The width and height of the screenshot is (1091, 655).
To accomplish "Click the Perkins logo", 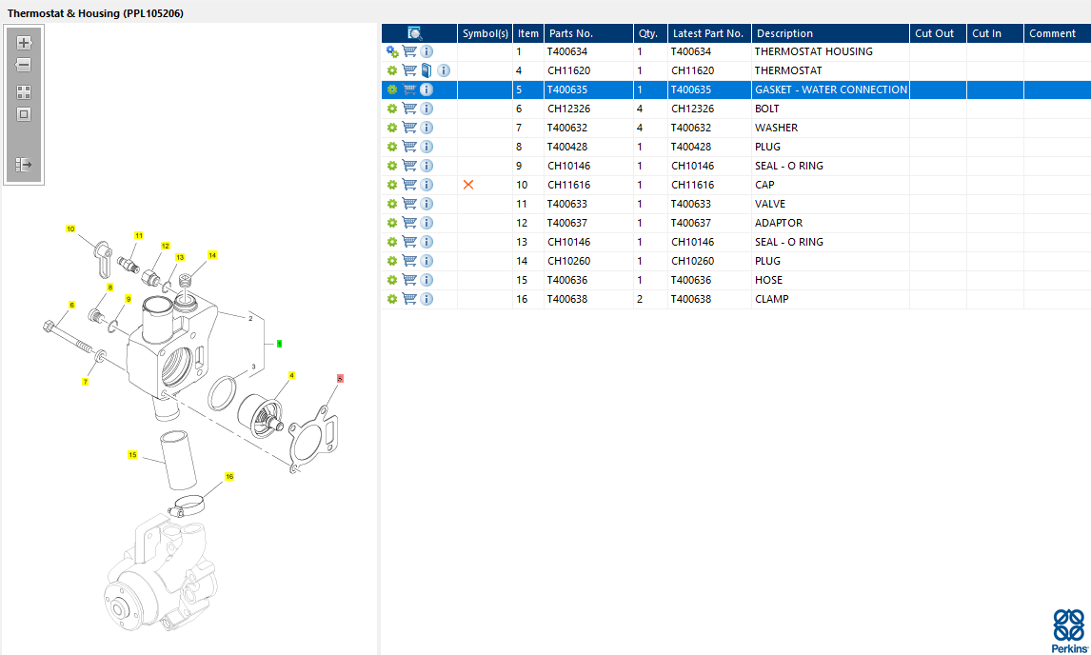I will (x=1069, y=630).
